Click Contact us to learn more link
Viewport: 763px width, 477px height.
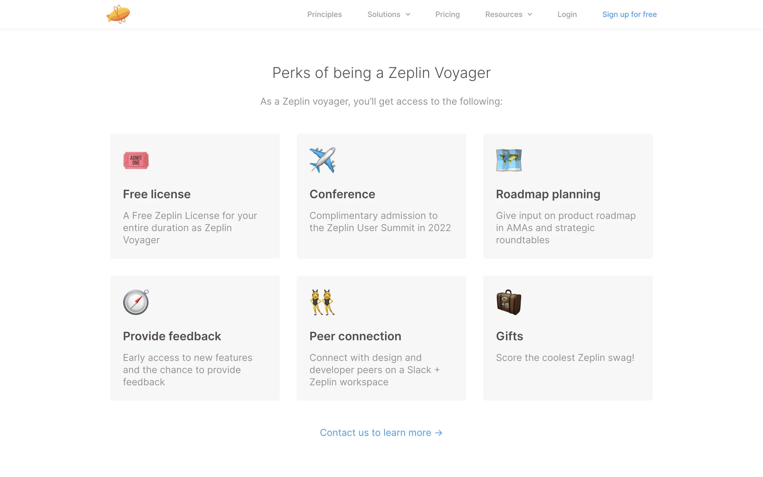point(375,432)
